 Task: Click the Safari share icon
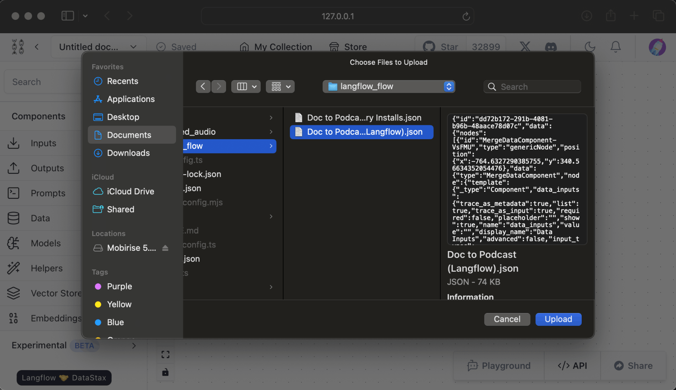pos(610,16)
